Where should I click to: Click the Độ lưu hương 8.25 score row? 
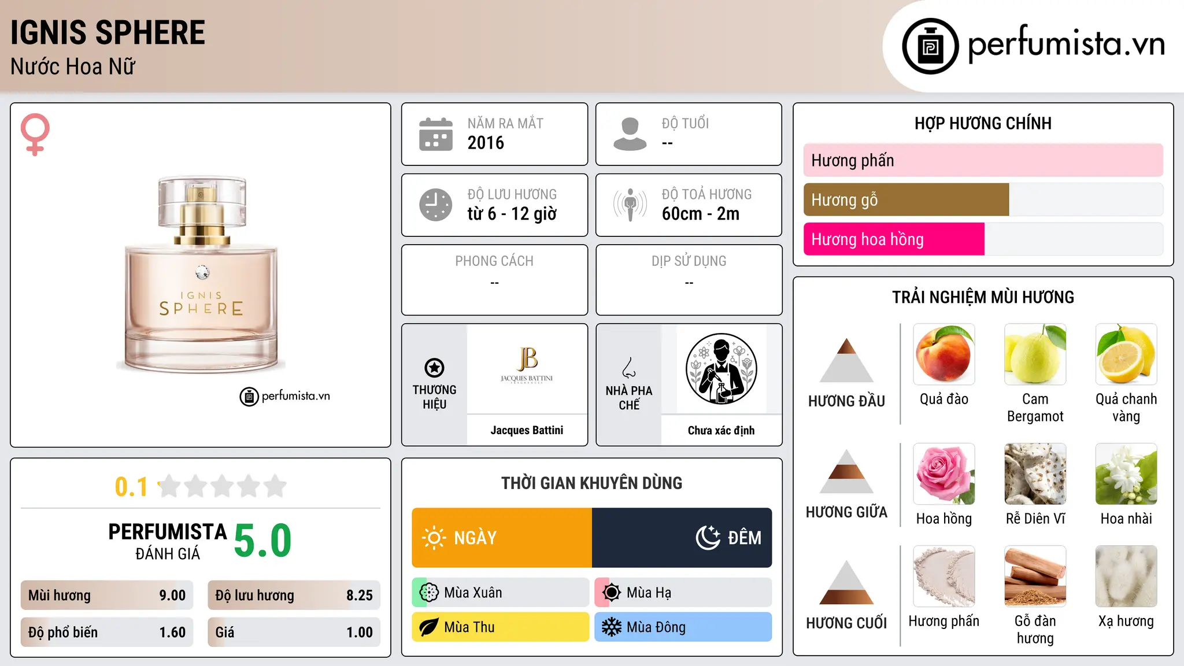(x=294, y=595)
